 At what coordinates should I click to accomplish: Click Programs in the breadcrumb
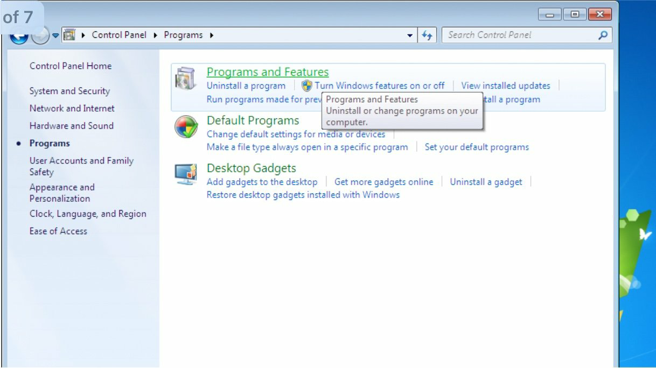click(x=183, y=35)
